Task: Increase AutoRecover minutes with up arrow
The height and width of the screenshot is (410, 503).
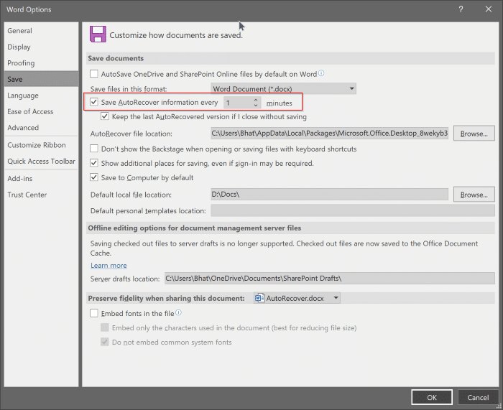Action: [256, 100]
